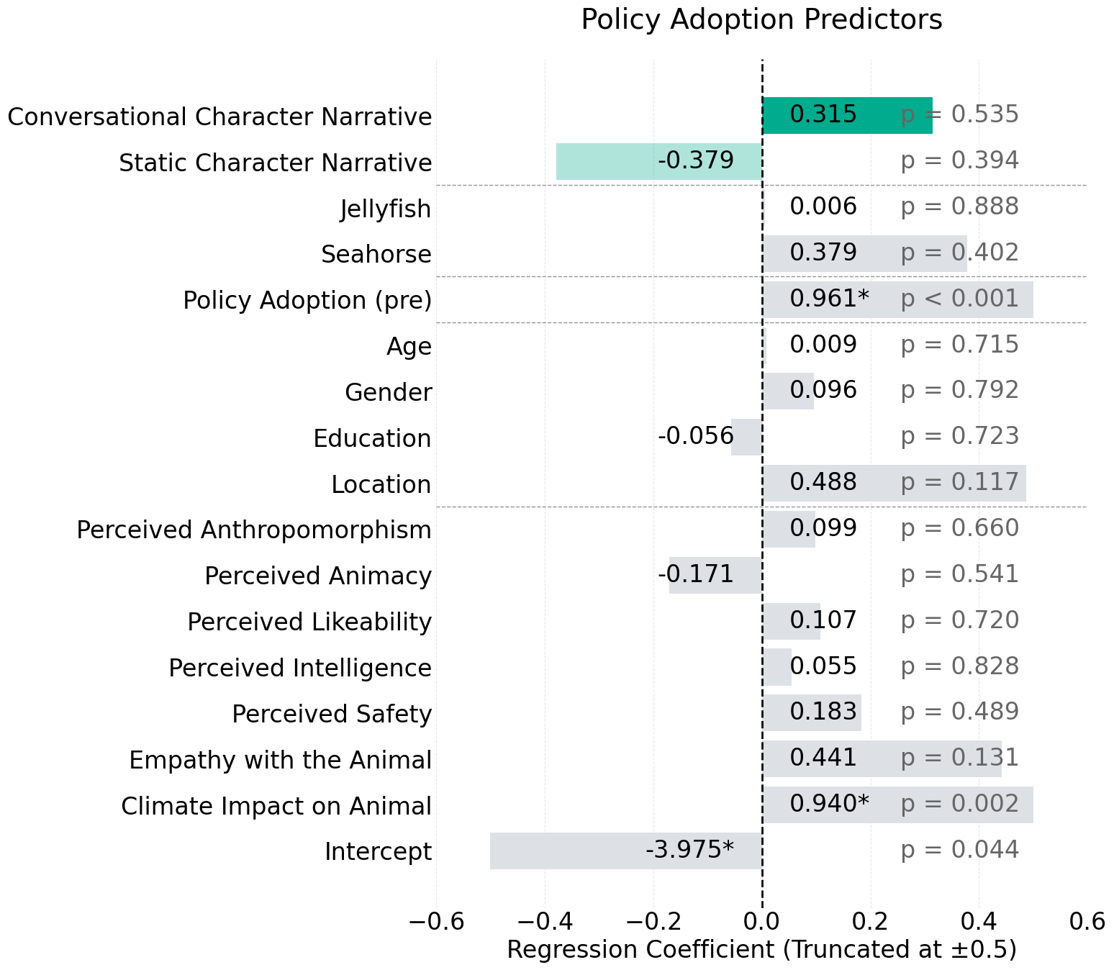Screen dimensions: 1114x970
Task: Click the Education negative bar
Action: click(746, 437)
